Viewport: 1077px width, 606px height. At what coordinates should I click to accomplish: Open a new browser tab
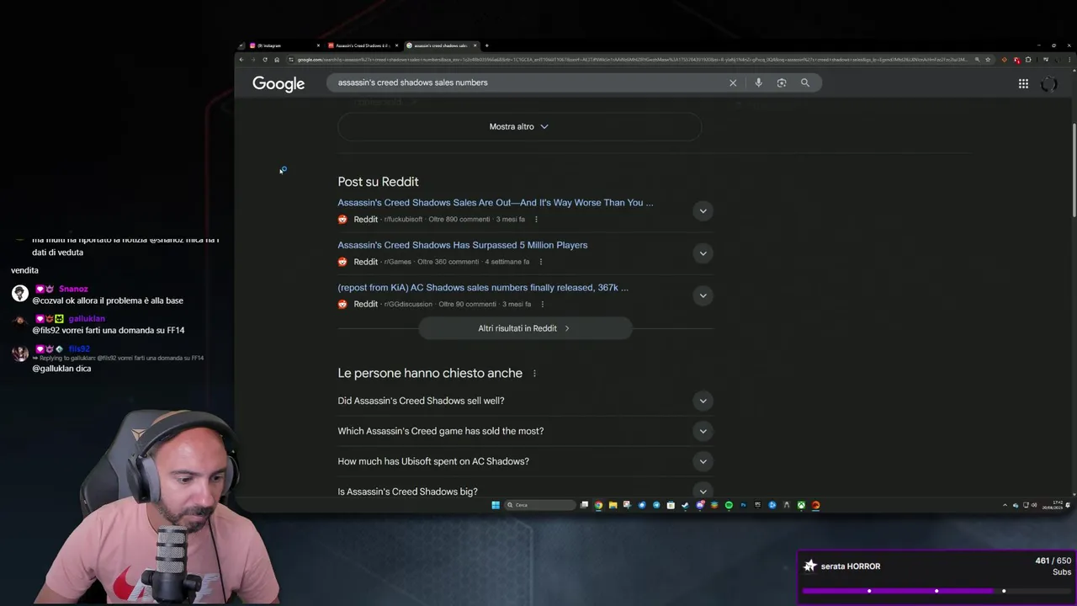point(486,45)
